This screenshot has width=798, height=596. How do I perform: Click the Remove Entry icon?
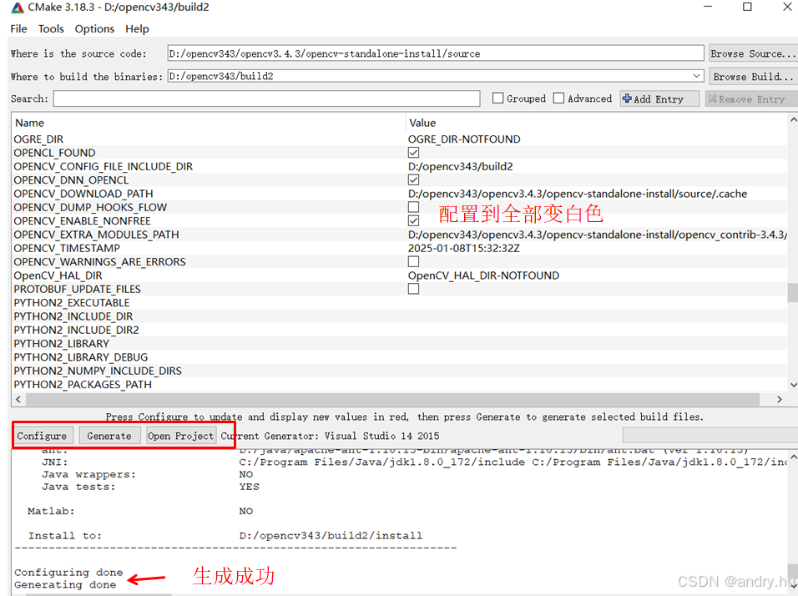tap(715, 98)
